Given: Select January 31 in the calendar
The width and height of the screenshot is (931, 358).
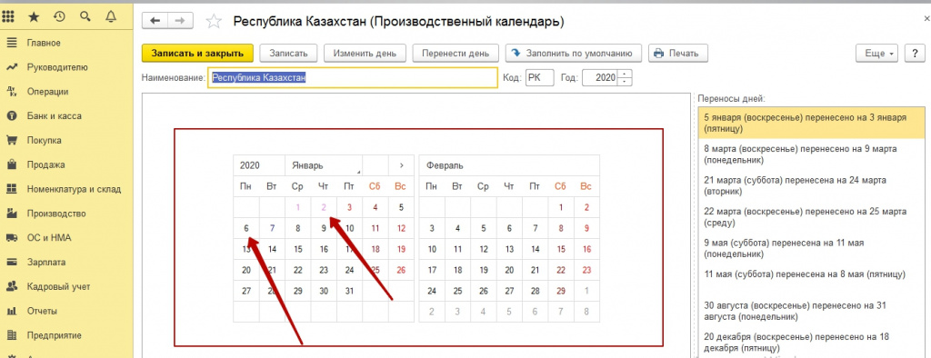Looking at the screenshot, I should coord(350,291).
